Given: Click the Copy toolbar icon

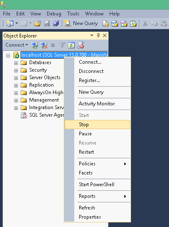Looking at the screenshot, I should pyautogui.click(x=154, y=23).
